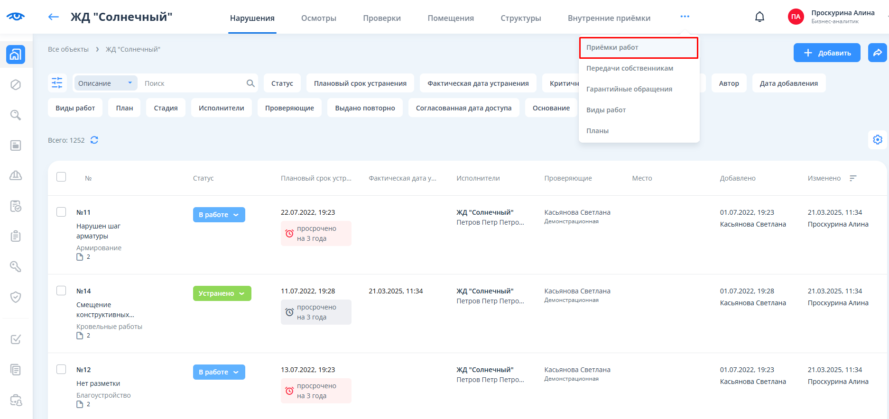Click into the Поиск search input field
This screenshot has width=889, height=419.
pyautogui.click(x=192, y=83)
